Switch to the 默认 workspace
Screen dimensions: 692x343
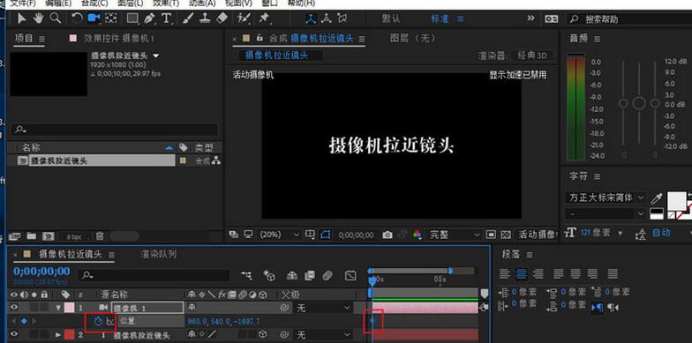point(390,19)
